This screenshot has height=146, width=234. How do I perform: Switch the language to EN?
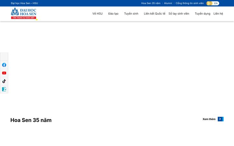pyautogui.click(x=216, y=3)
